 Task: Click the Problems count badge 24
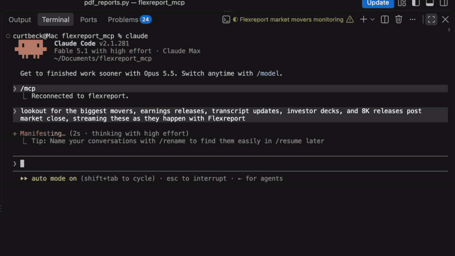tap(145, 19)
